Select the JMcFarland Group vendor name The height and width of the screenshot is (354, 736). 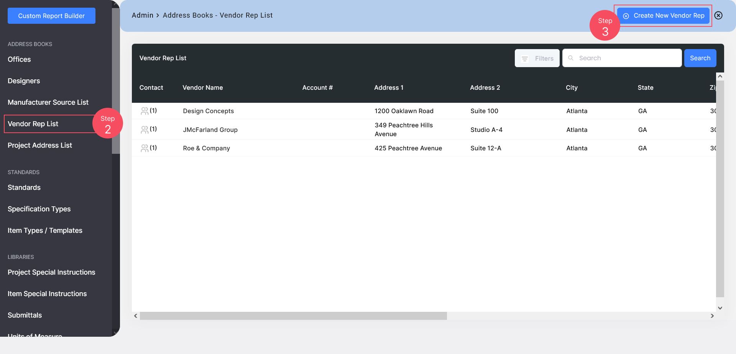pos(210,130)
